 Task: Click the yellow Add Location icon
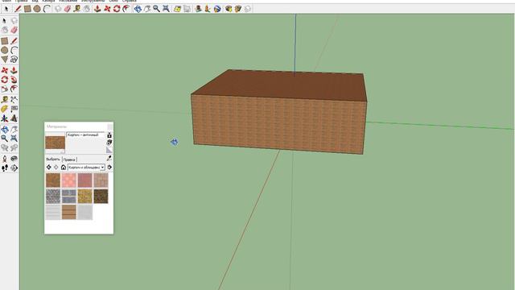(177, 9)
